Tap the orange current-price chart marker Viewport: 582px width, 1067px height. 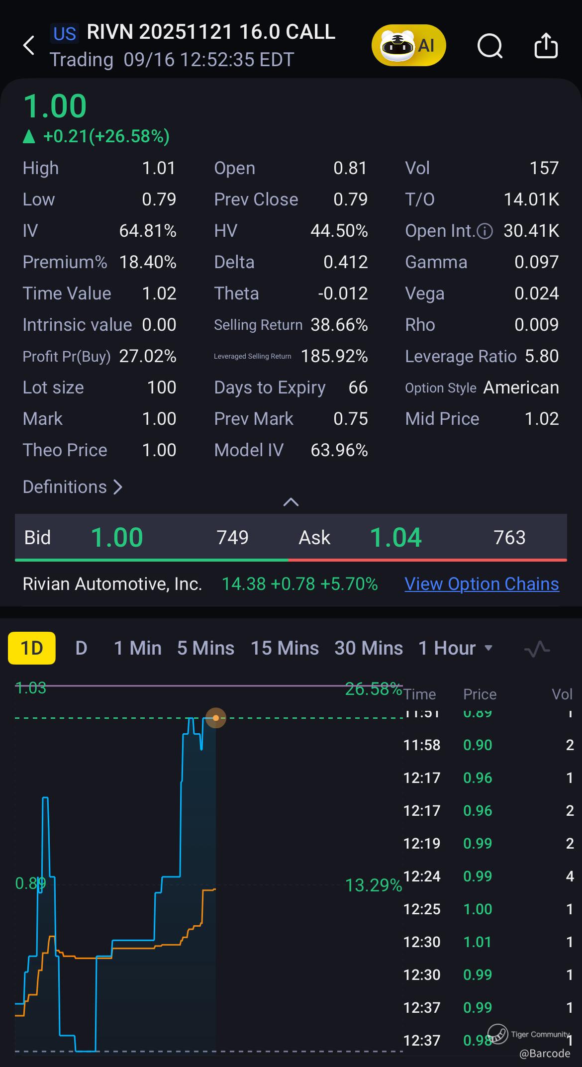pyautogui.click(x=216, y=718)
